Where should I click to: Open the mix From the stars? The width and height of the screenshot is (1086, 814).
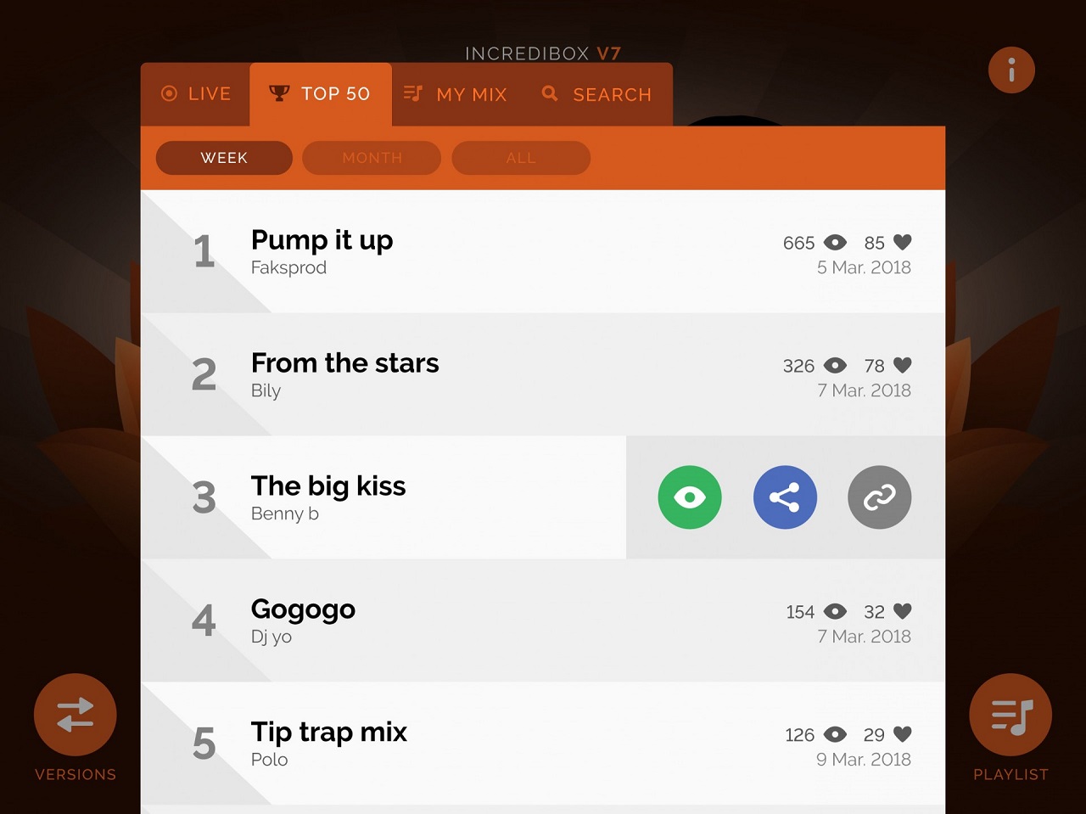click(344, 364)
